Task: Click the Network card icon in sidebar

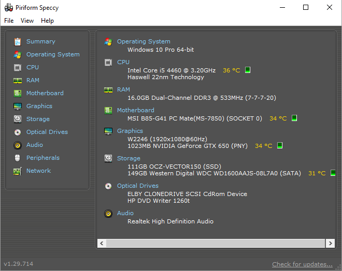Action: pos(18,171)
